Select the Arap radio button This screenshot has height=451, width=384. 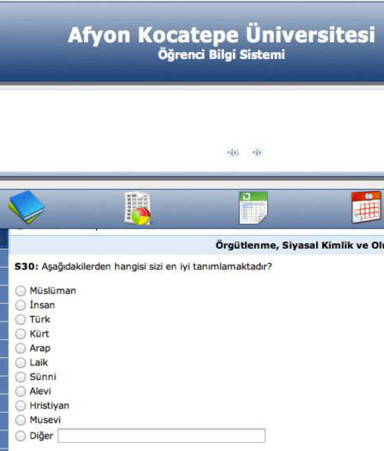click(x=21, y=349)
